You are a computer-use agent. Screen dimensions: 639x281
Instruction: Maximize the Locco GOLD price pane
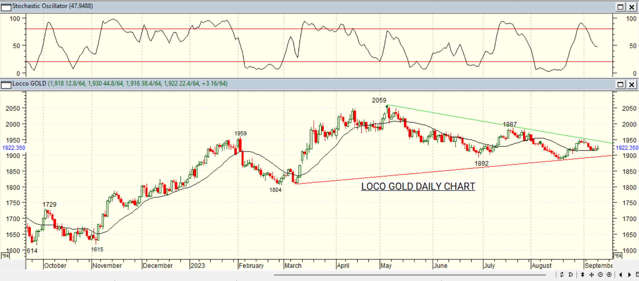621,85
